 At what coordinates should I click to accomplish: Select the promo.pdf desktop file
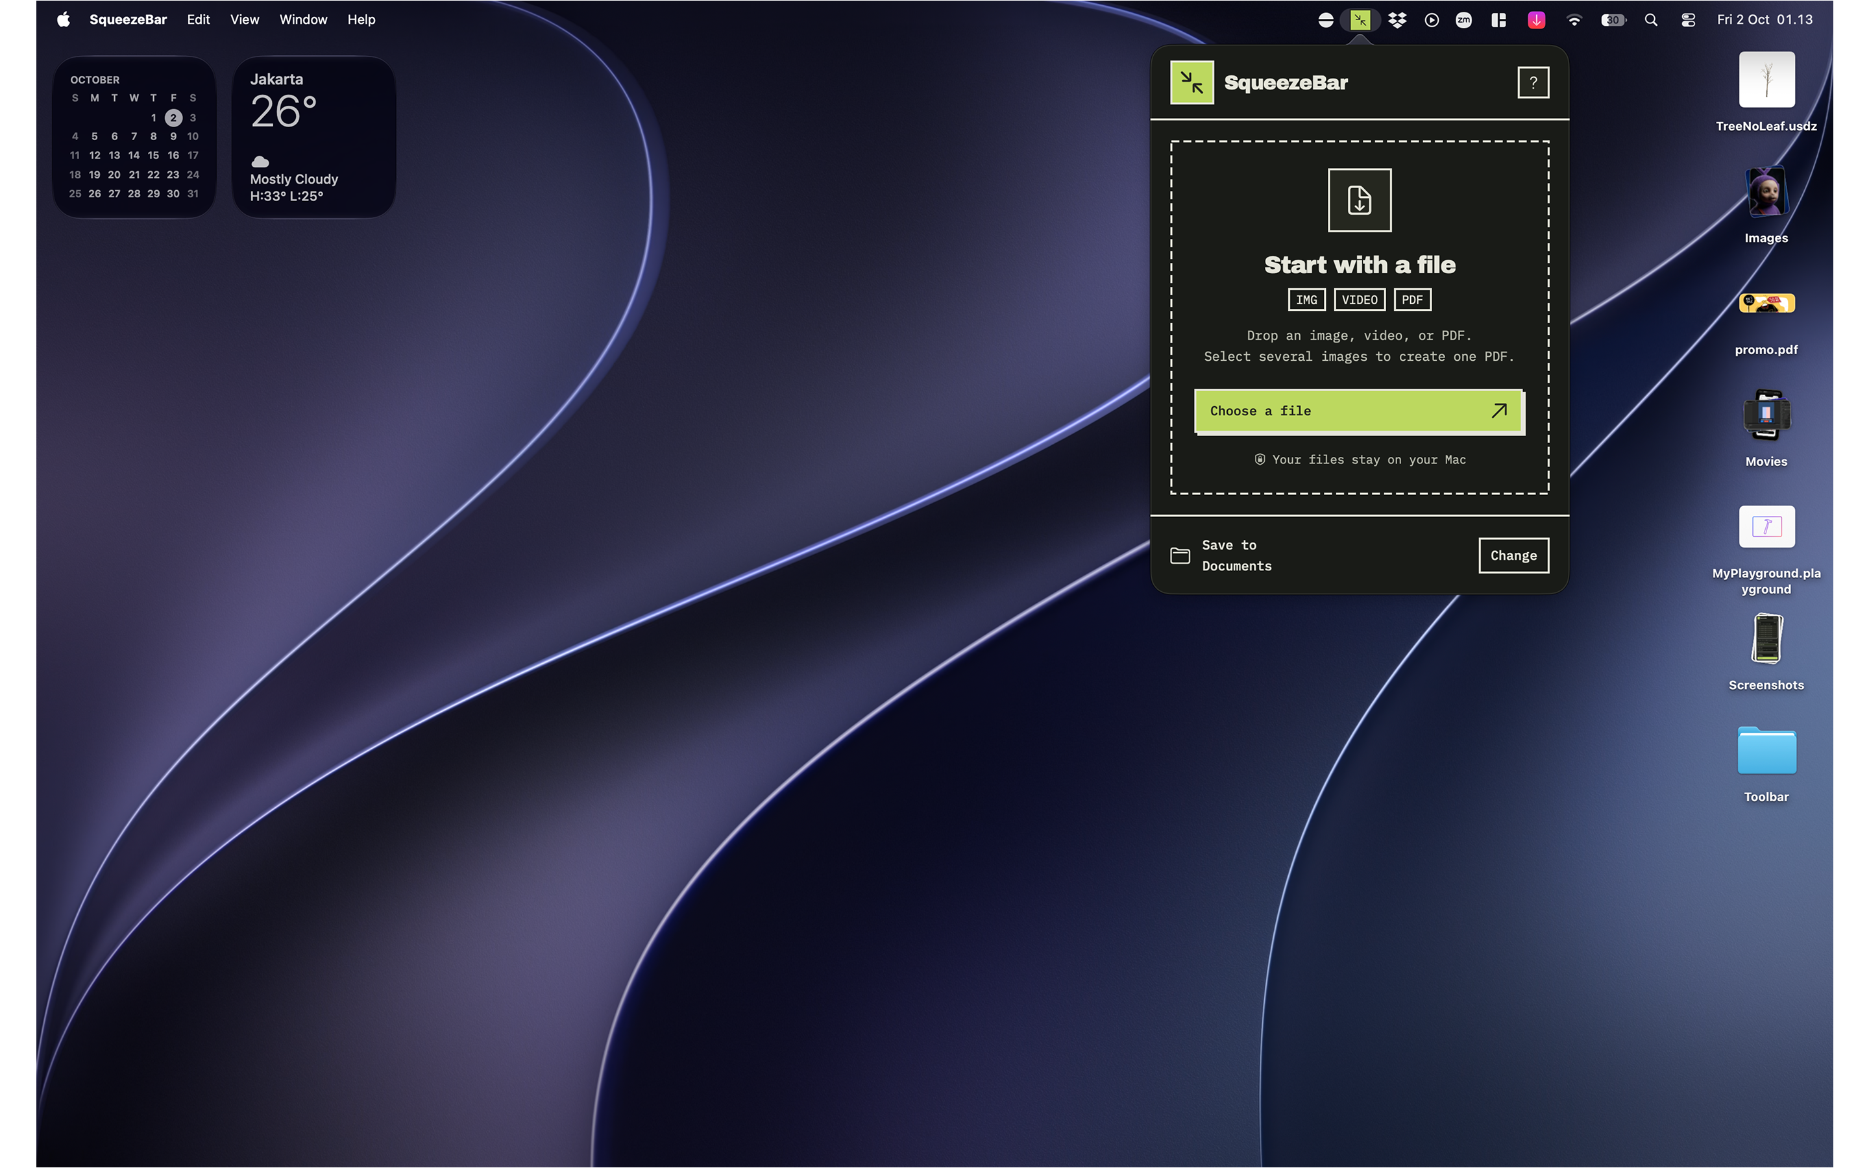point(1766,323)
